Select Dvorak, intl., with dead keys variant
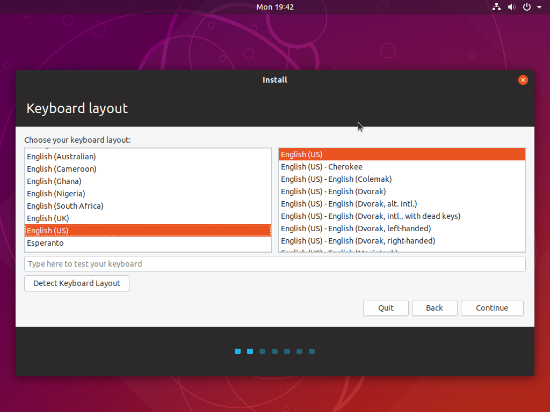 pyautogui.click(x=402, y=216)
